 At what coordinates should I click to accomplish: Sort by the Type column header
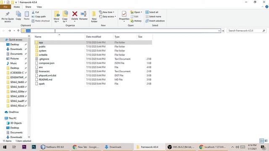pos(125,36)
